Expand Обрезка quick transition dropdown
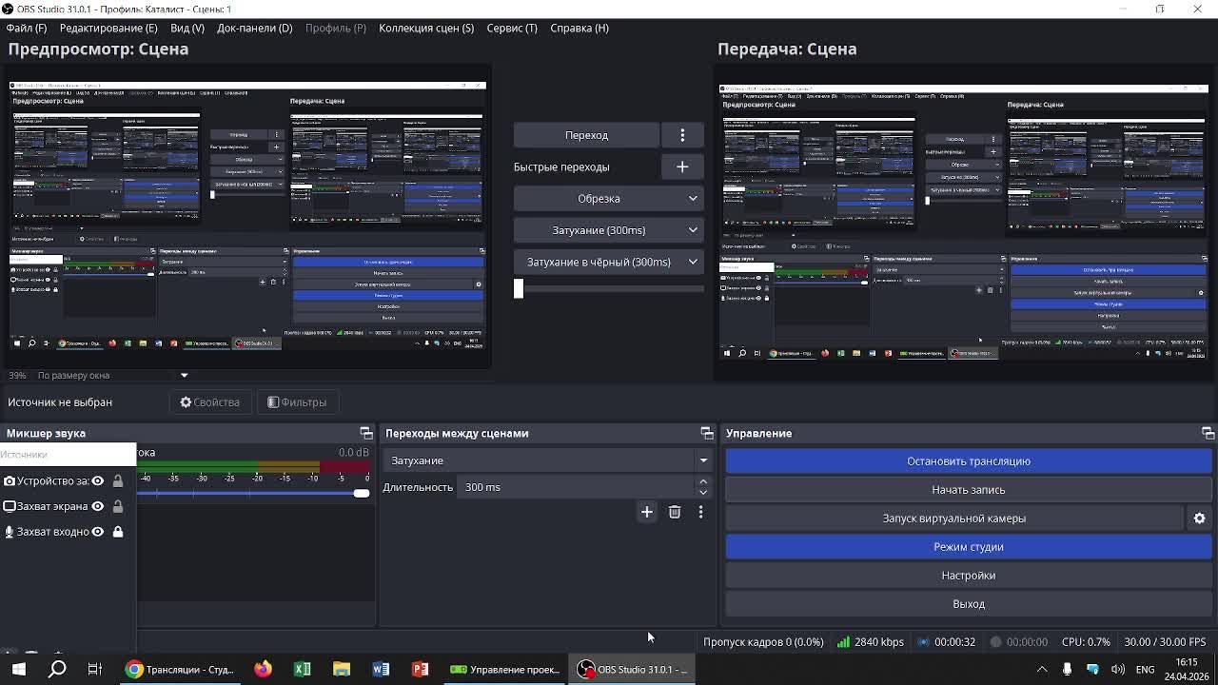 click(x=693, y=199)
